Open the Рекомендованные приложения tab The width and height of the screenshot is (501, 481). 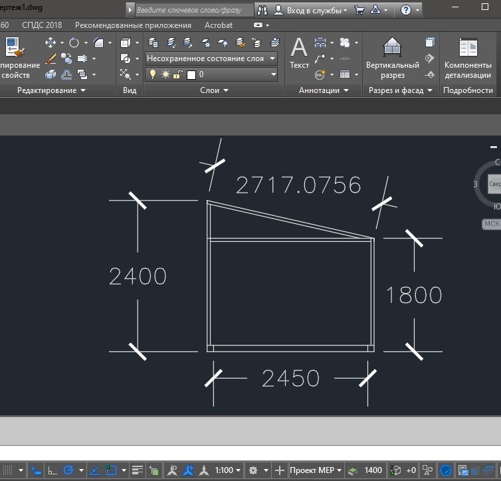coord(133,25)
